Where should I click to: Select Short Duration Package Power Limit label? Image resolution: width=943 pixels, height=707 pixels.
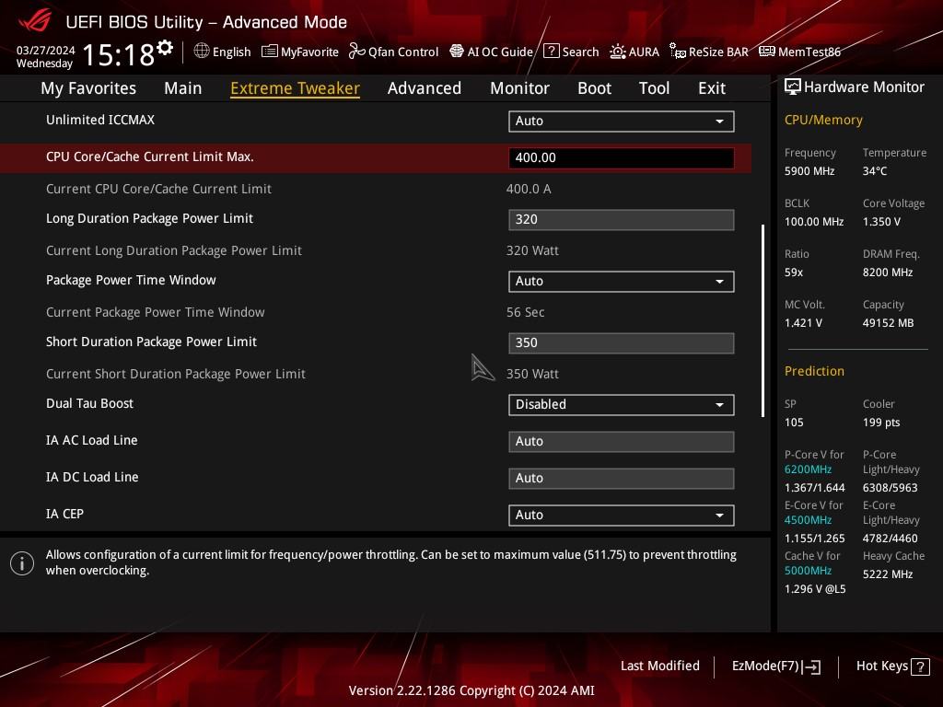click(151, 342)
